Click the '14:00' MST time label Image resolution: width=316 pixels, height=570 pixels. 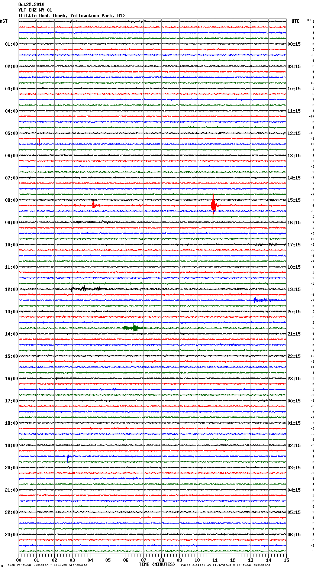[x=12, y=334]
